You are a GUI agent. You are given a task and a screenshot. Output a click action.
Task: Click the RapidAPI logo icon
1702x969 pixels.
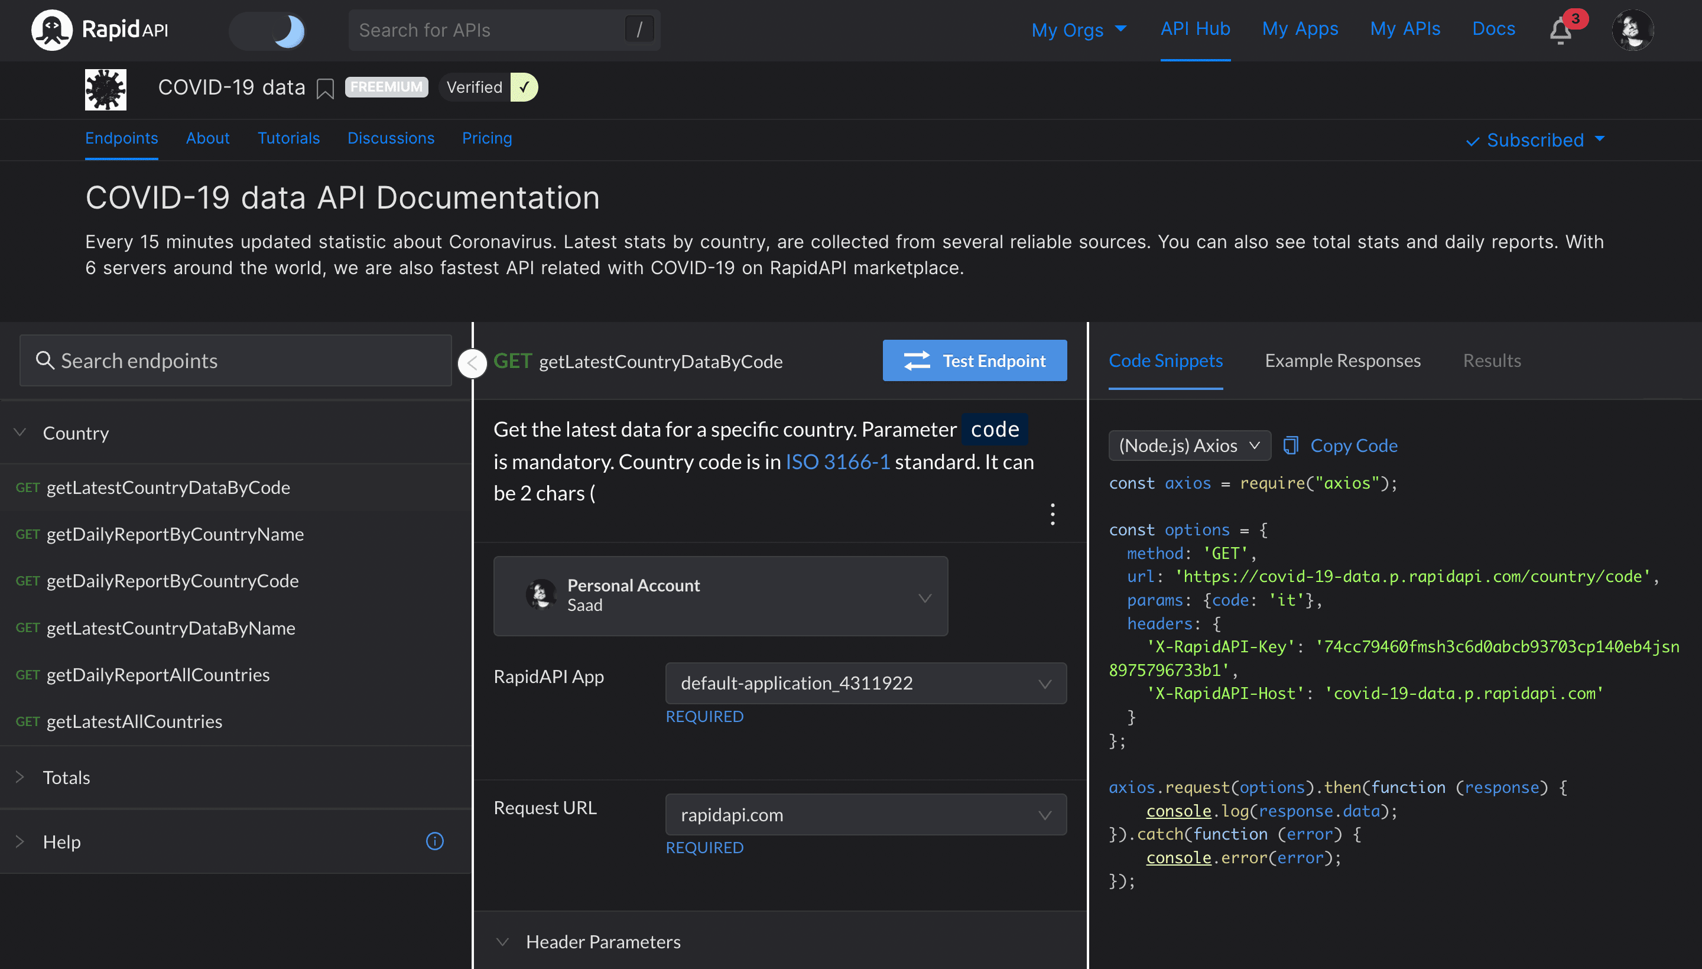[x=51, y=30]
